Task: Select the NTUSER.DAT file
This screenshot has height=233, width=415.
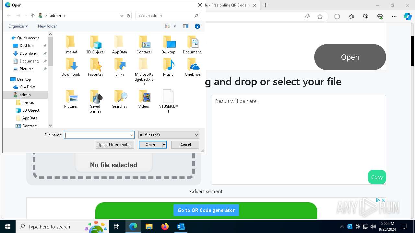Action: click(x=168, y=101)
